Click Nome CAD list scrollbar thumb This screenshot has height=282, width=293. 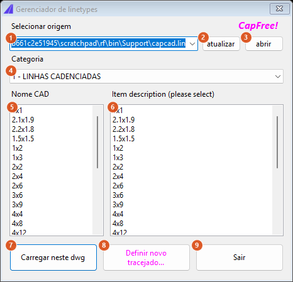click(x=97, y=142)
